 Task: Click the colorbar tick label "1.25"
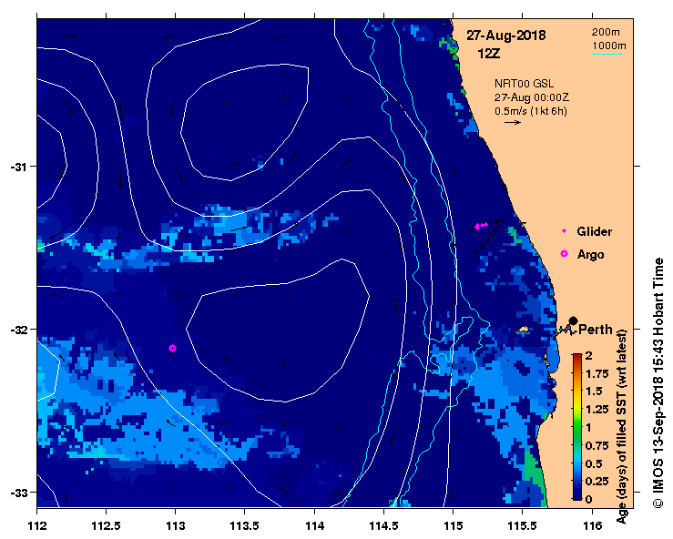click(x=597, y=409)
